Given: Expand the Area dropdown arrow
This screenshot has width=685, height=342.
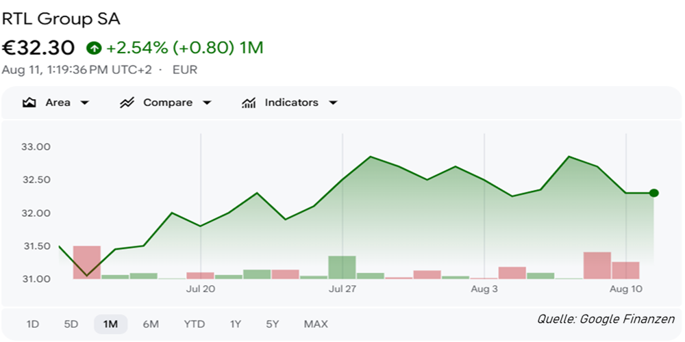Looking at the screenshot, I should (85, 103).
